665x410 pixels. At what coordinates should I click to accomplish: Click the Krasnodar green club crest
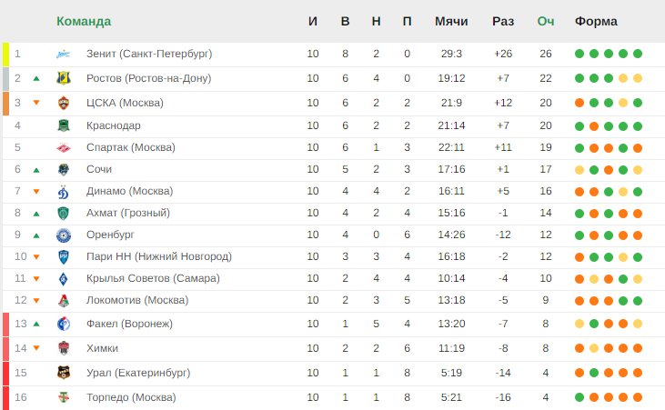pos(63,125)
